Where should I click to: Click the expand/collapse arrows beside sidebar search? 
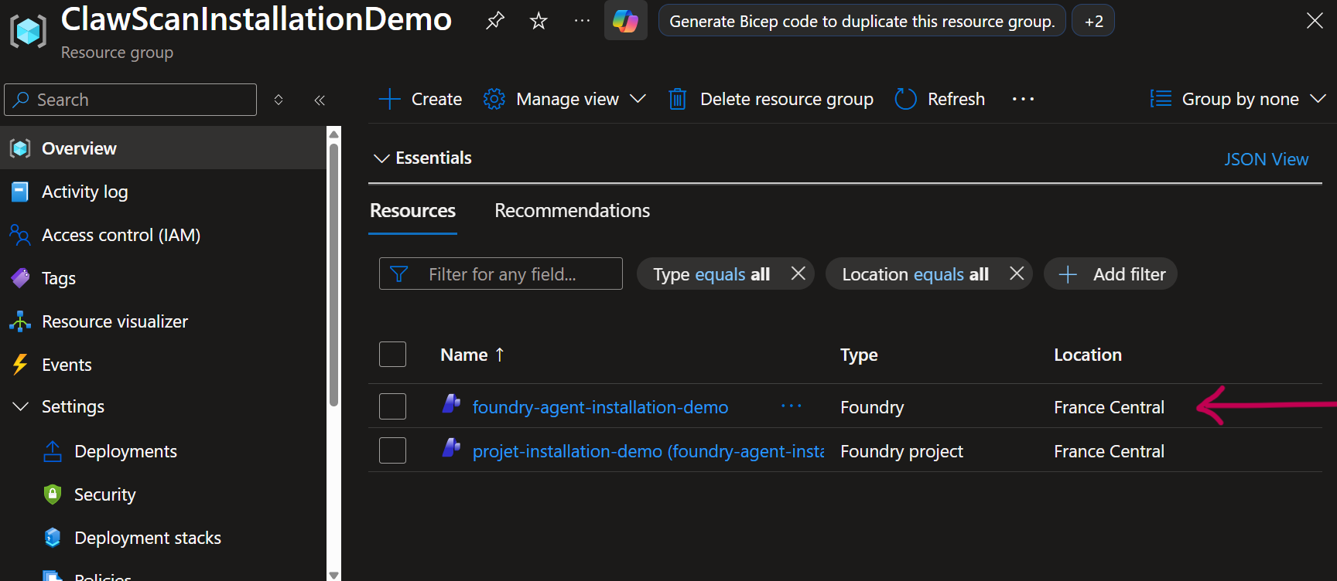click(279, 100)
